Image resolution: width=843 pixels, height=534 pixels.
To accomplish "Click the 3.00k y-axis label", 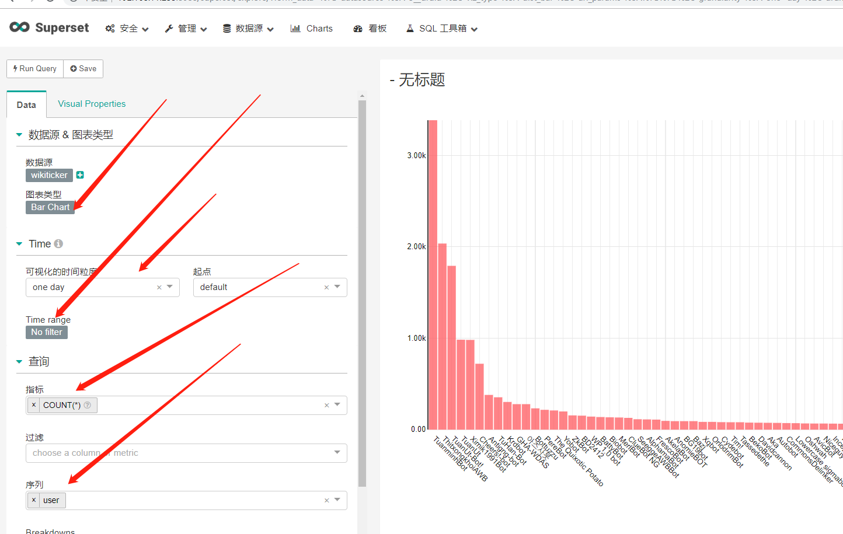I will [x=416, y=155].
